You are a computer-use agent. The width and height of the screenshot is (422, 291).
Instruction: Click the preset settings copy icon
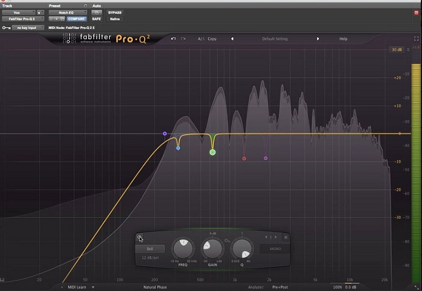click(x=62, y=19)
